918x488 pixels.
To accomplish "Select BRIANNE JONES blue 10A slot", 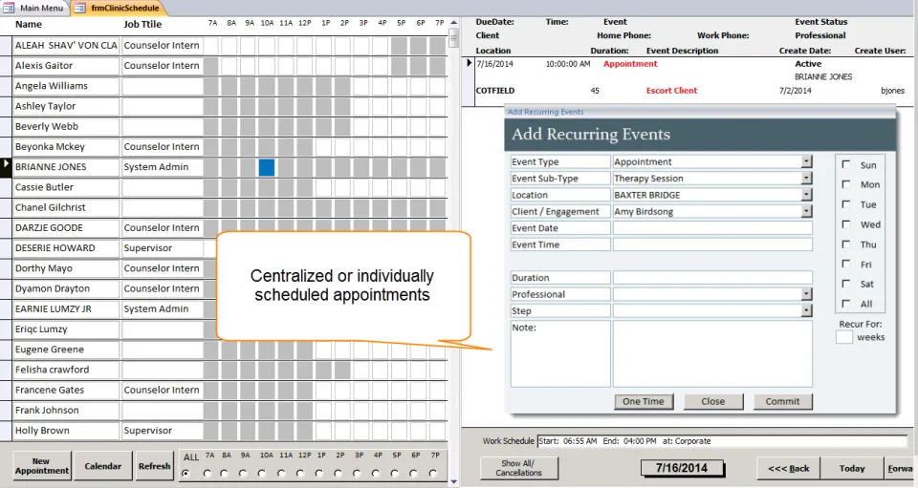I will tap(267, 167).
